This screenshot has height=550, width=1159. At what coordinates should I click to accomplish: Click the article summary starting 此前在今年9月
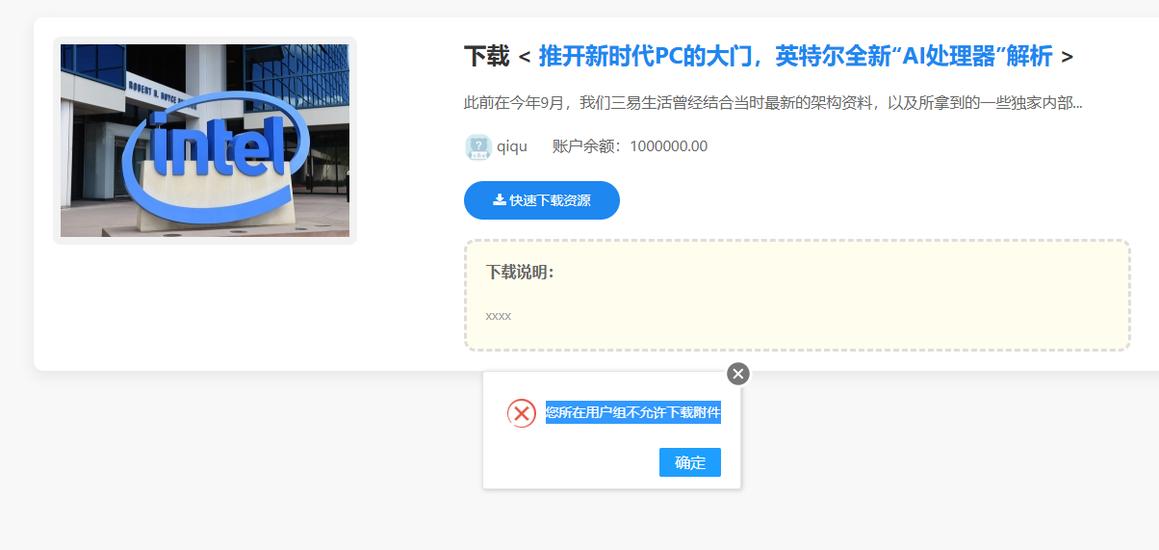(x=772, y=102)
